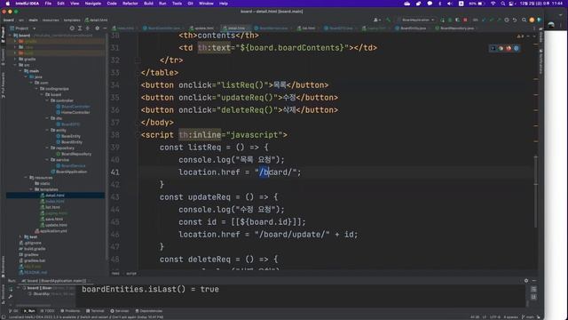This screenshot has height=320, width=568.
Task: Open the Git history clock icon
Action: pos(507,20)
